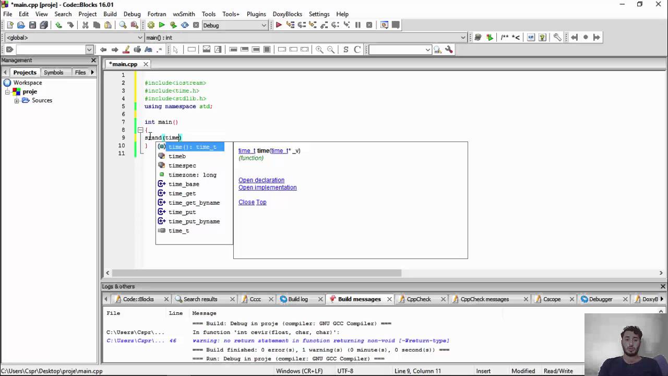The width and height of the screenshot is (668, 376).
Task: Close the main.cpp editor tab
Action: [146, 64]
